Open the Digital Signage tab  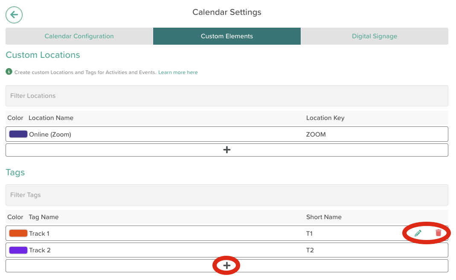click(375, 36)
